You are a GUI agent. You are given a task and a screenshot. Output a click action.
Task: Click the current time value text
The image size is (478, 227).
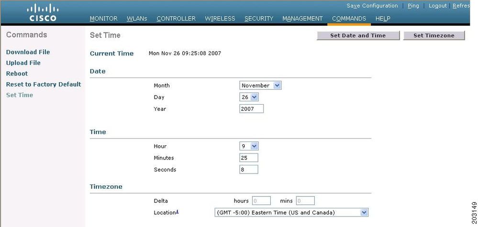[185, 54]
